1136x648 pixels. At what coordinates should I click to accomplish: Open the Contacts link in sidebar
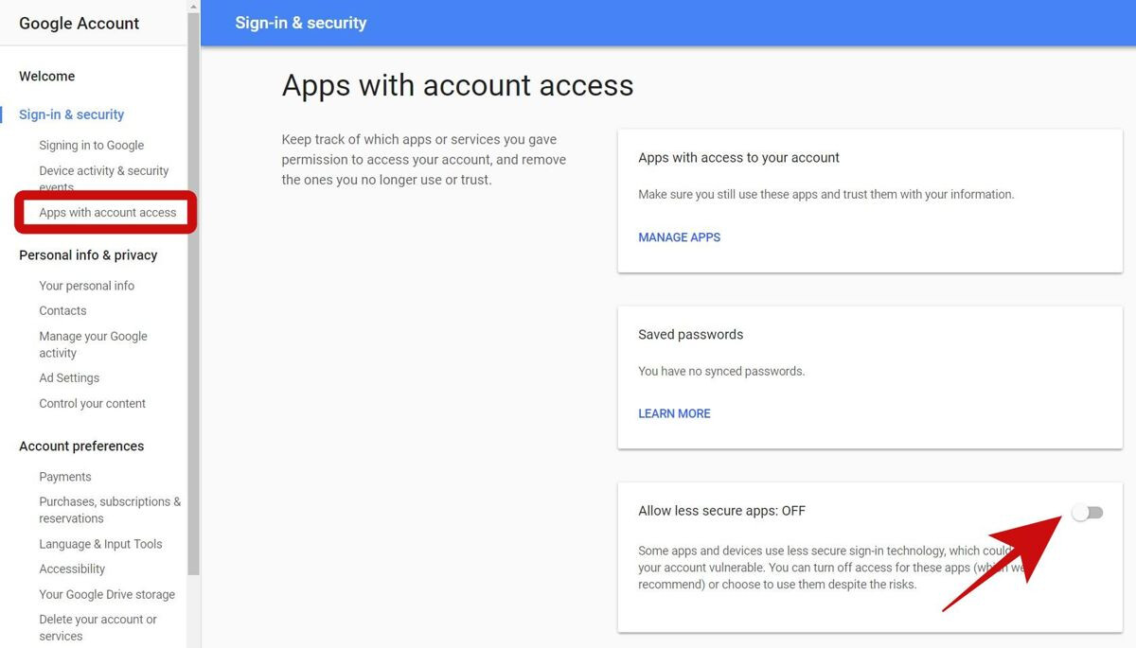[62, 311]
